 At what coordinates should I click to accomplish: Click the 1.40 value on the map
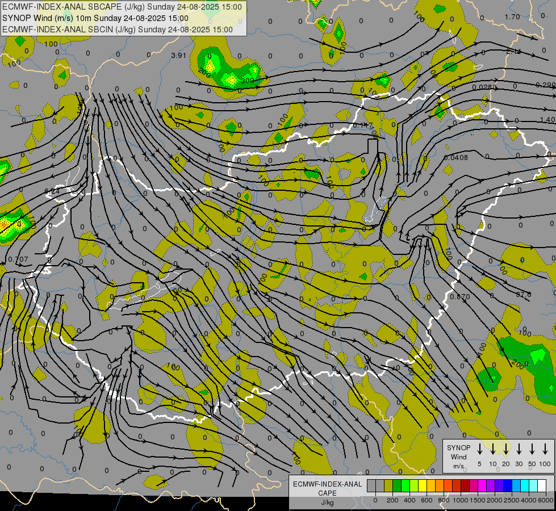tap(548, 120)
